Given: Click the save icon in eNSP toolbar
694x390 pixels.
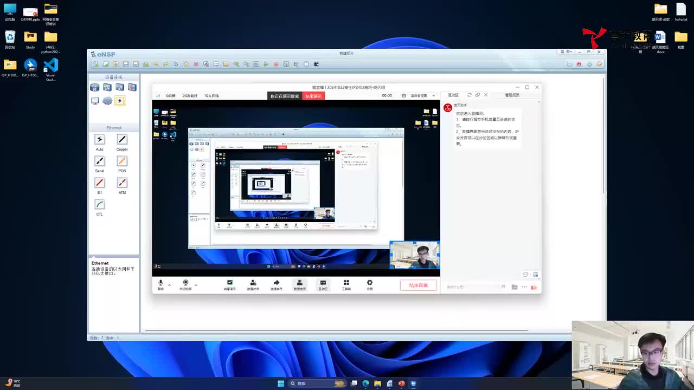Looking at the screenshot, I should 125,64.
